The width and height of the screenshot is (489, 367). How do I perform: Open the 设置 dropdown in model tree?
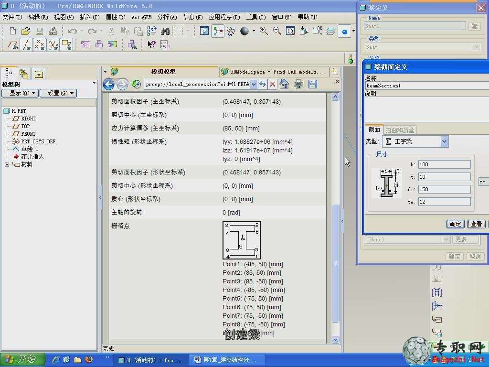pyautogui.click(x=58, y=93)
